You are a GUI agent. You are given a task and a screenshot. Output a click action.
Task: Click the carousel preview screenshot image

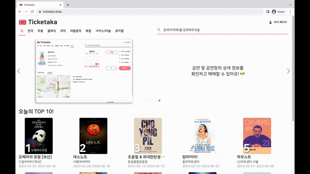click(x=84, y=71)
